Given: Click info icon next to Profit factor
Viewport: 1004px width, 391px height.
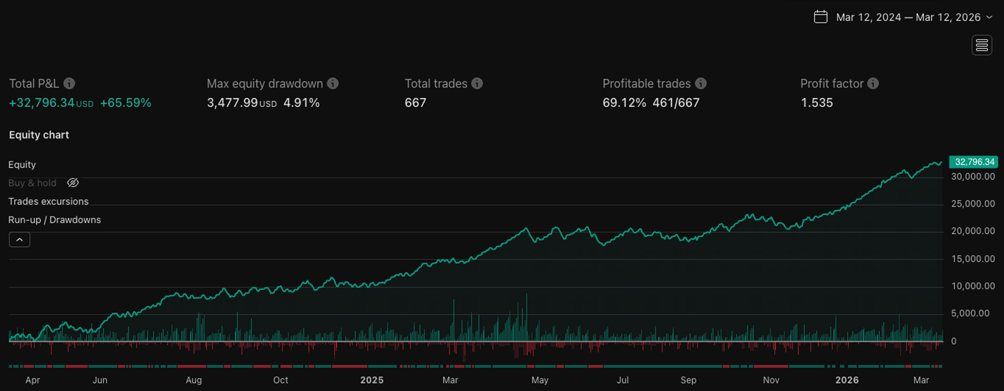Looking at the screenshot, I should (x=873, y=84).
